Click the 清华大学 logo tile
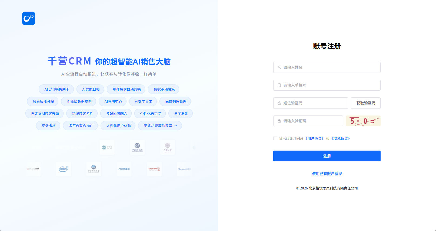The width and height of the screenshot is (436, 231). pyautogui.click(x=168, y=147)
